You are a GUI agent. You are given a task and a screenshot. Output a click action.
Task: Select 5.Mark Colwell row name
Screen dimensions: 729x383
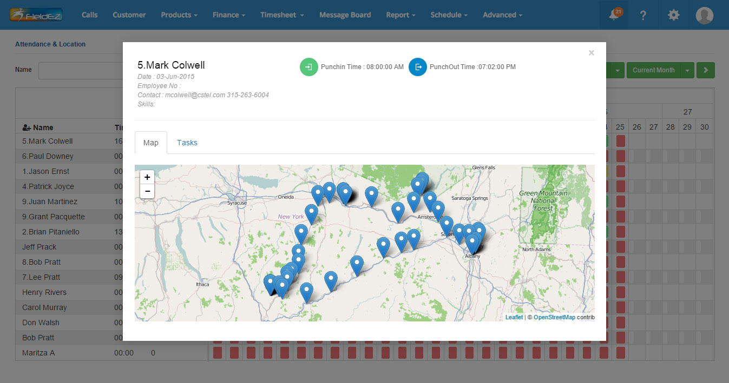(47, 141)
